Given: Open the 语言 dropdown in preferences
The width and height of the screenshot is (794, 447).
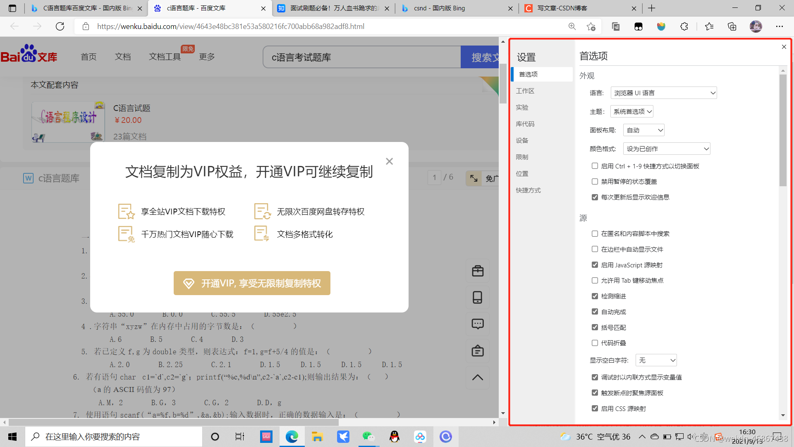Looking at the screenshot, I should [663, 93].
